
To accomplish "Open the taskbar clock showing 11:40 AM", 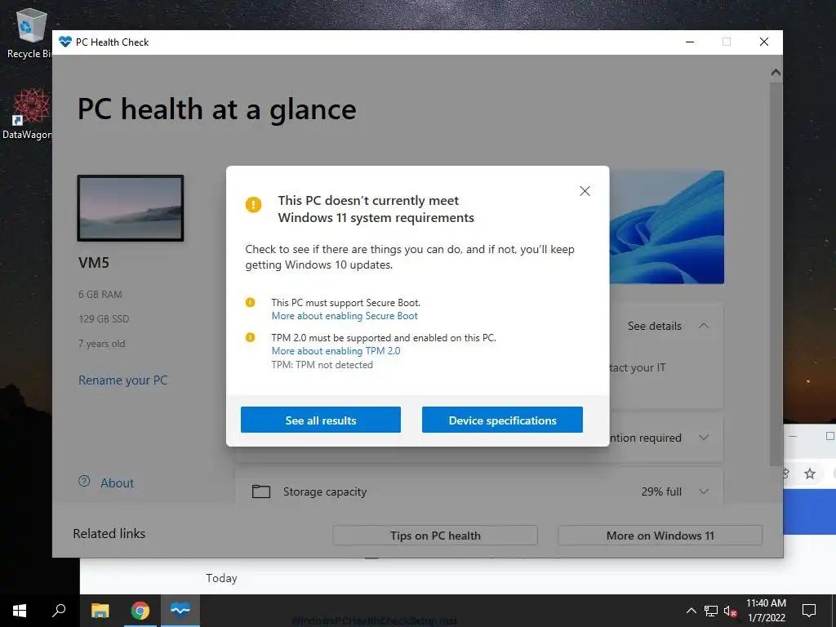I will coord(766,611).
